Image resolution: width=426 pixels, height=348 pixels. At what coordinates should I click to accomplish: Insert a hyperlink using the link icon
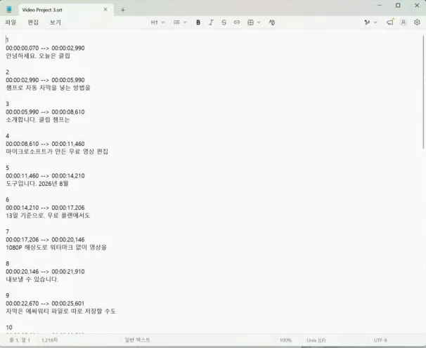(237, 22)
